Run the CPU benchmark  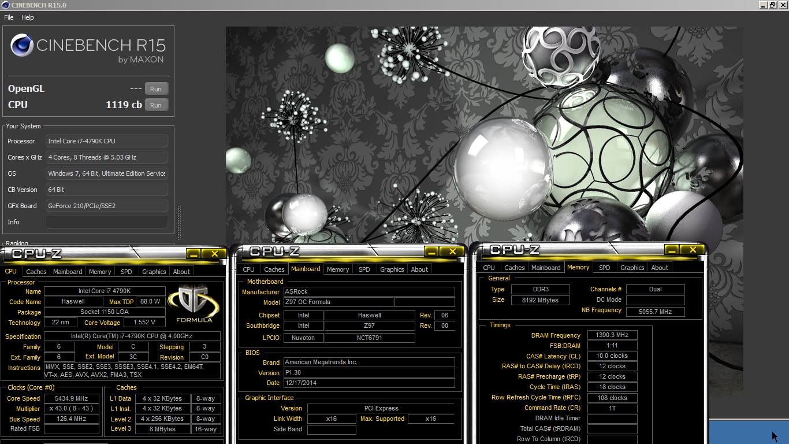(x=156, y=105)
